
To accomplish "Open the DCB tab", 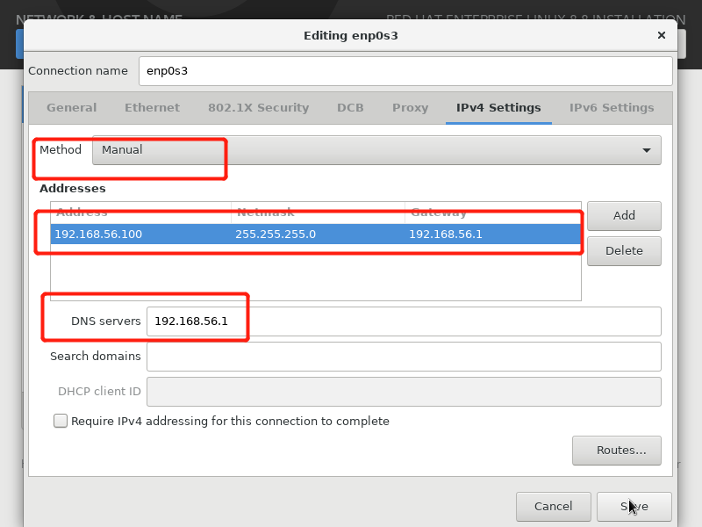I will coord(350,107).
